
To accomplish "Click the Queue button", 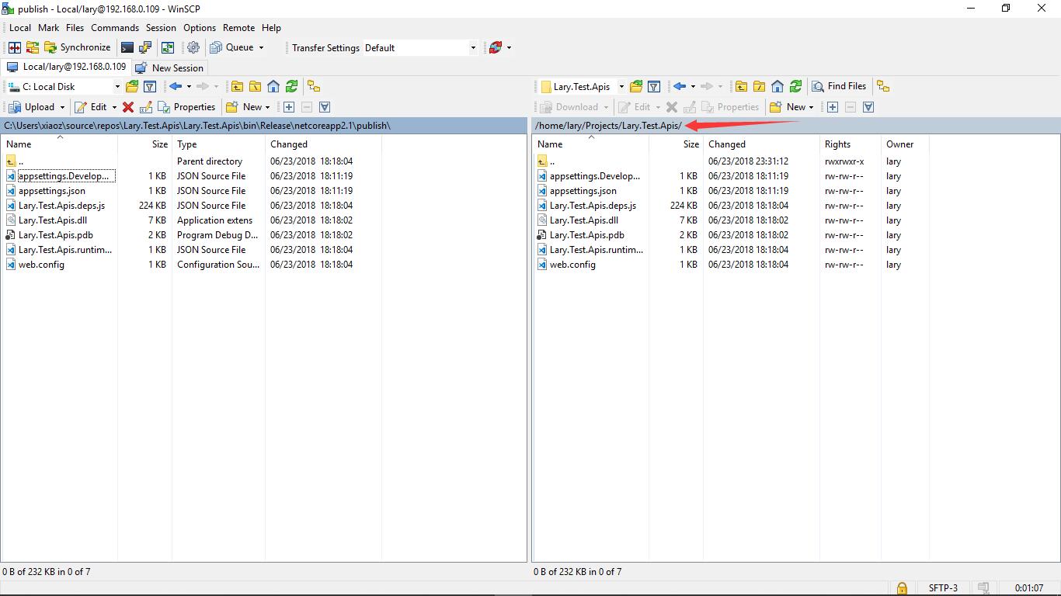I will coord(232,47).
